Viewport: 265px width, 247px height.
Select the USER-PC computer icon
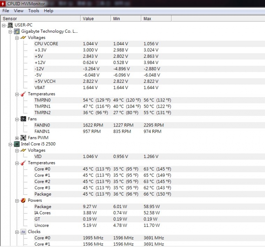10,25
